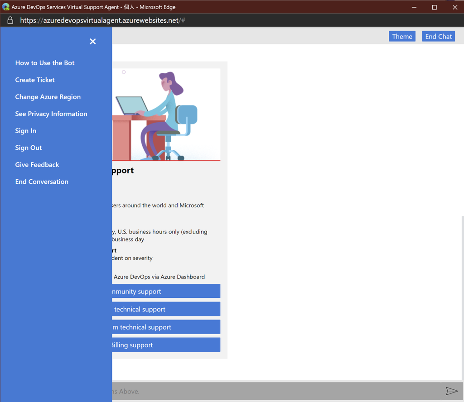Open See Privacy Information
Image resolution: width=464 pixels, height=402 pixels.
[x=51, y=114]
